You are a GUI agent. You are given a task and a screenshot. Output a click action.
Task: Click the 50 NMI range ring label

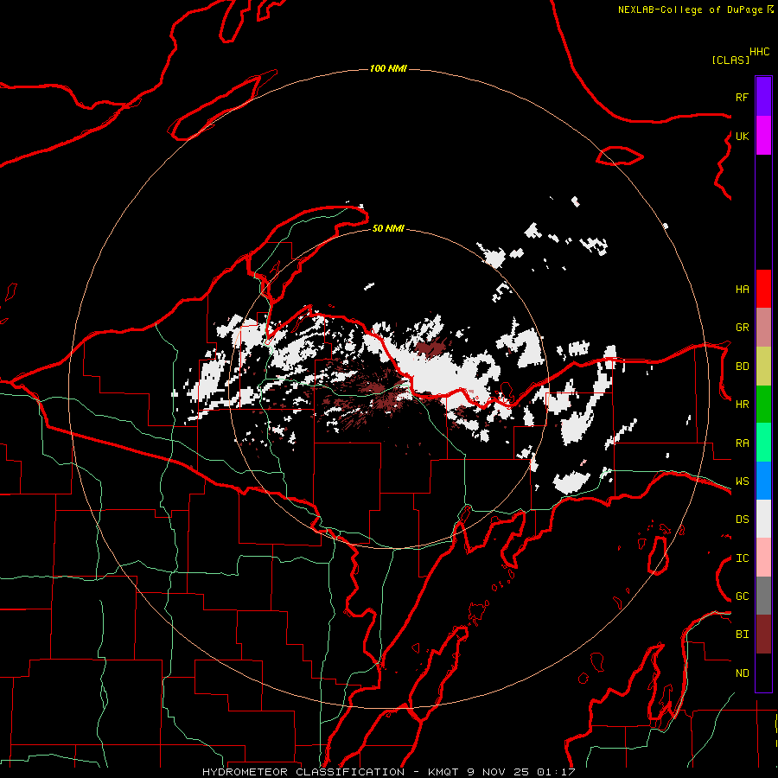(x=388, y=228)
